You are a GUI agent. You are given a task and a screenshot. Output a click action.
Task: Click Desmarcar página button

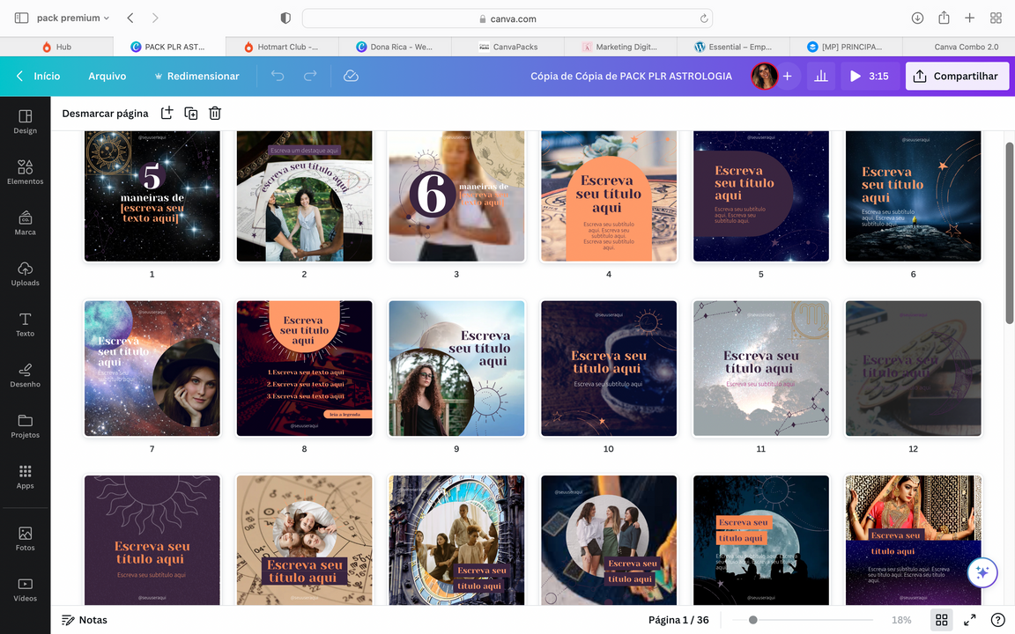tap(105, 113)
